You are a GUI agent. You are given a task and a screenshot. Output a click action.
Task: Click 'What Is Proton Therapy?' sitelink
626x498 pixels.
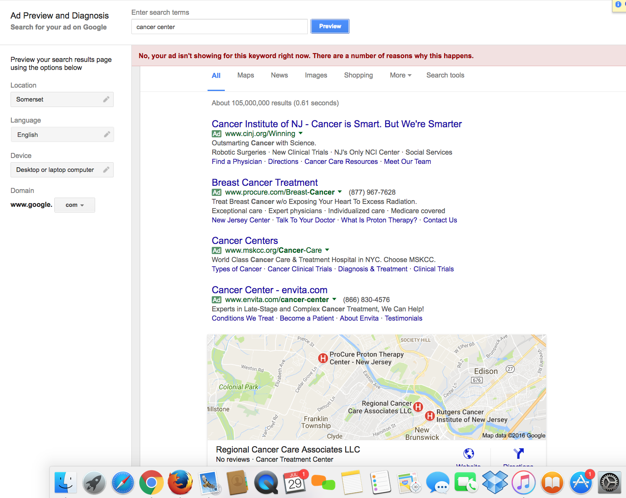point(379,220)
